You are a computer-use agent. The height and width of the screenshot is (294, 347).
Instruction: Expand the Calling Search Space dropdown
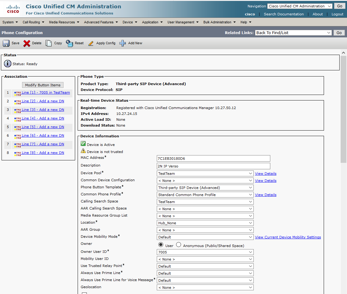click(205, 202)
